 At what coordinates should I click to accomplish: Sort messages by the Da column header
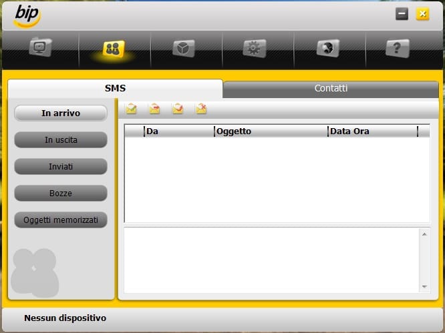click(x=178, y=131)
